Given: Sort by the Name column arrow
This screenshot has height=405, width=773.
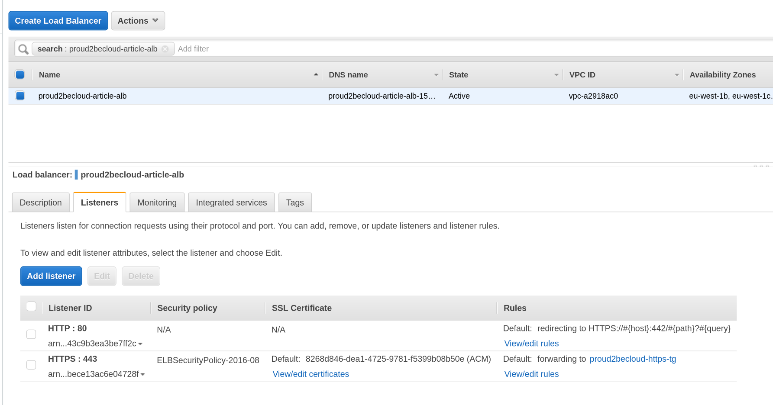Looking at the screenshot, I should (316, 75).
